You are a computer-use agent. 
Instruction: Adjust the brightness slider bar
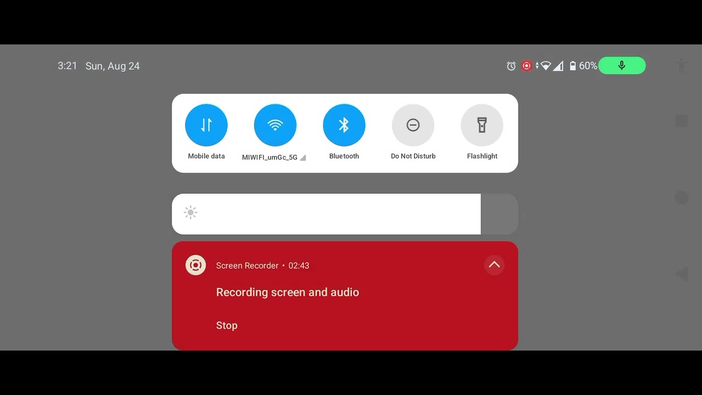(x=345, y=214)
